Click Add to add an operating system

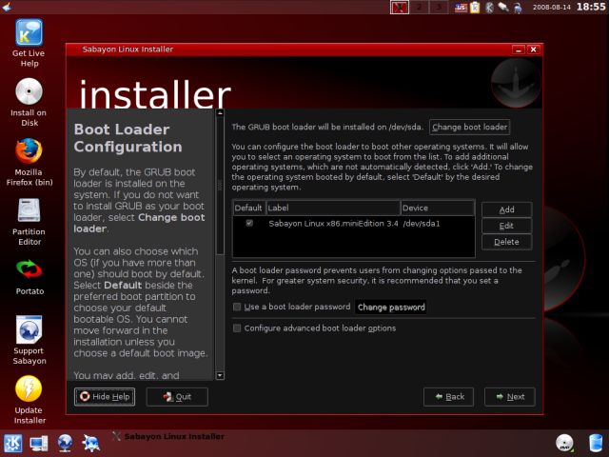[x=506, y=209]
